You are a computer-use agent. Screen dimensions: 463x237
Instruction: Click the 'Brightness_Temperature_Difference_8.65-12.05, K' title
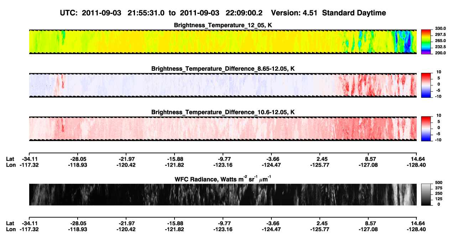point(223,69)
